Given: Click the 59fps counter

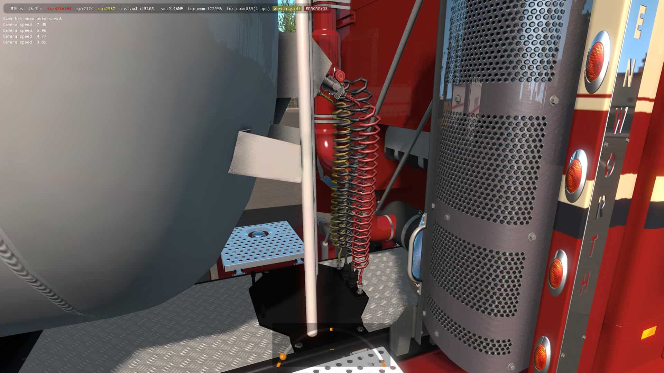Looking at the screenshot, I should point(17,9).
